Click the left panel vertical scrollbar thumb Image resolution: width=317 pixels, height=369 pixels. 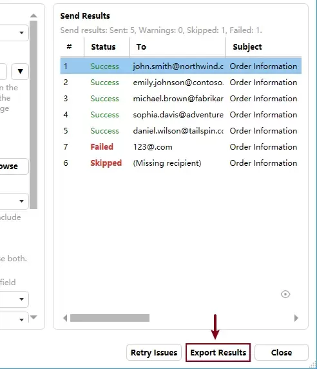click(x=34, y=115)
